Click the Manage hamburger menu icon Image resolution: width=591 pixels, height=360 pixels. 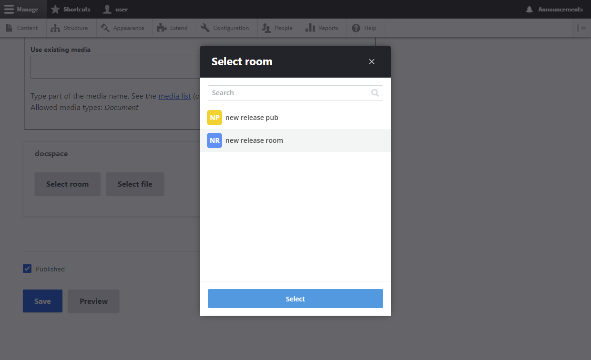[x=9, y=9]
